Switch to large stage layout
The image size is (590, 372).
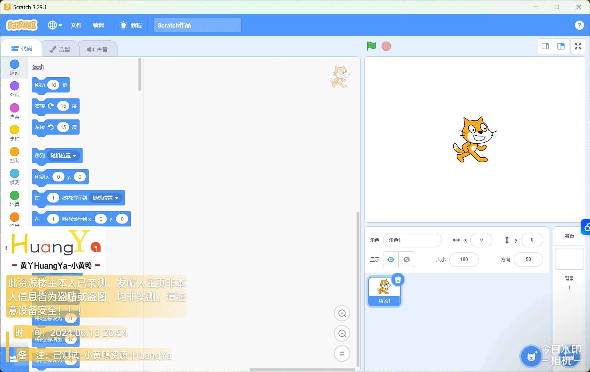pyautogui.click(x=561, y=46)
